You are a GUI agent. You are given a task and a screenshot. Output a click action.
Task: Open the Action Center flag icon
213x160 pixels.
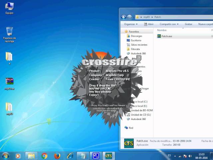pos(185,156)
